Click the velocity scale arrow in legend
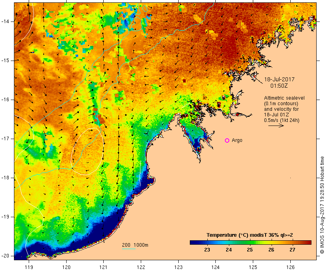The image size is (327, 271). (276, 126)
